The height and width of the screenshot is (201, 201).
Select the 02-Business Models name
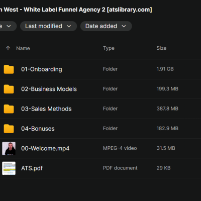(49, 89)
